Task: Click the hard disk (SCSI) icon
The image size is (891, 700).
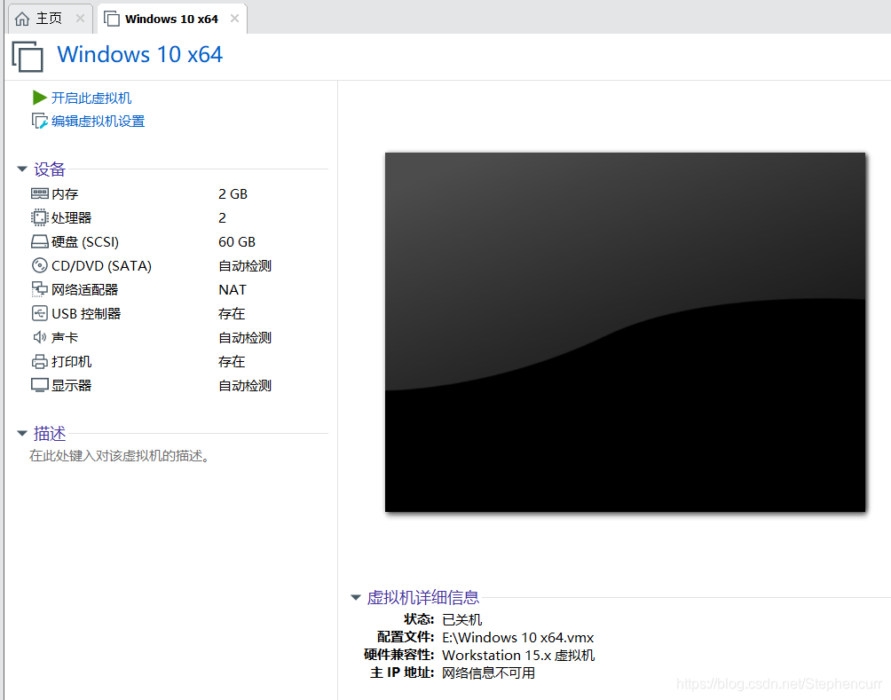Action: click(x=39, y=242)
